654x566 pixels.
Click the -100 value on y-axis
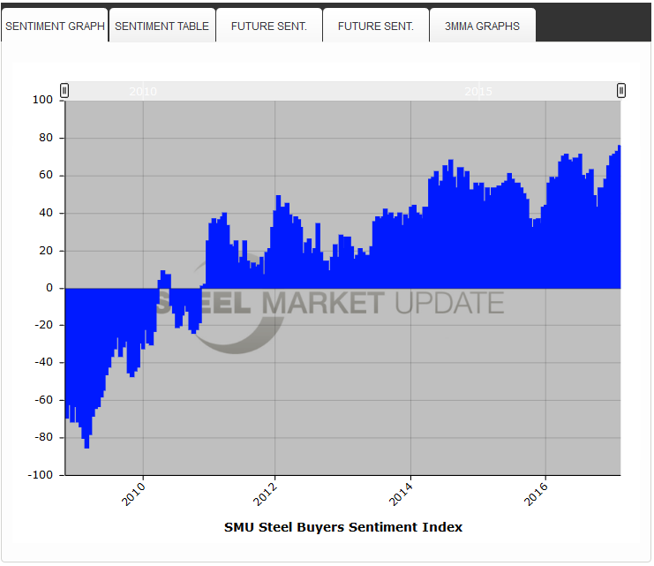(x=41, y=475)
